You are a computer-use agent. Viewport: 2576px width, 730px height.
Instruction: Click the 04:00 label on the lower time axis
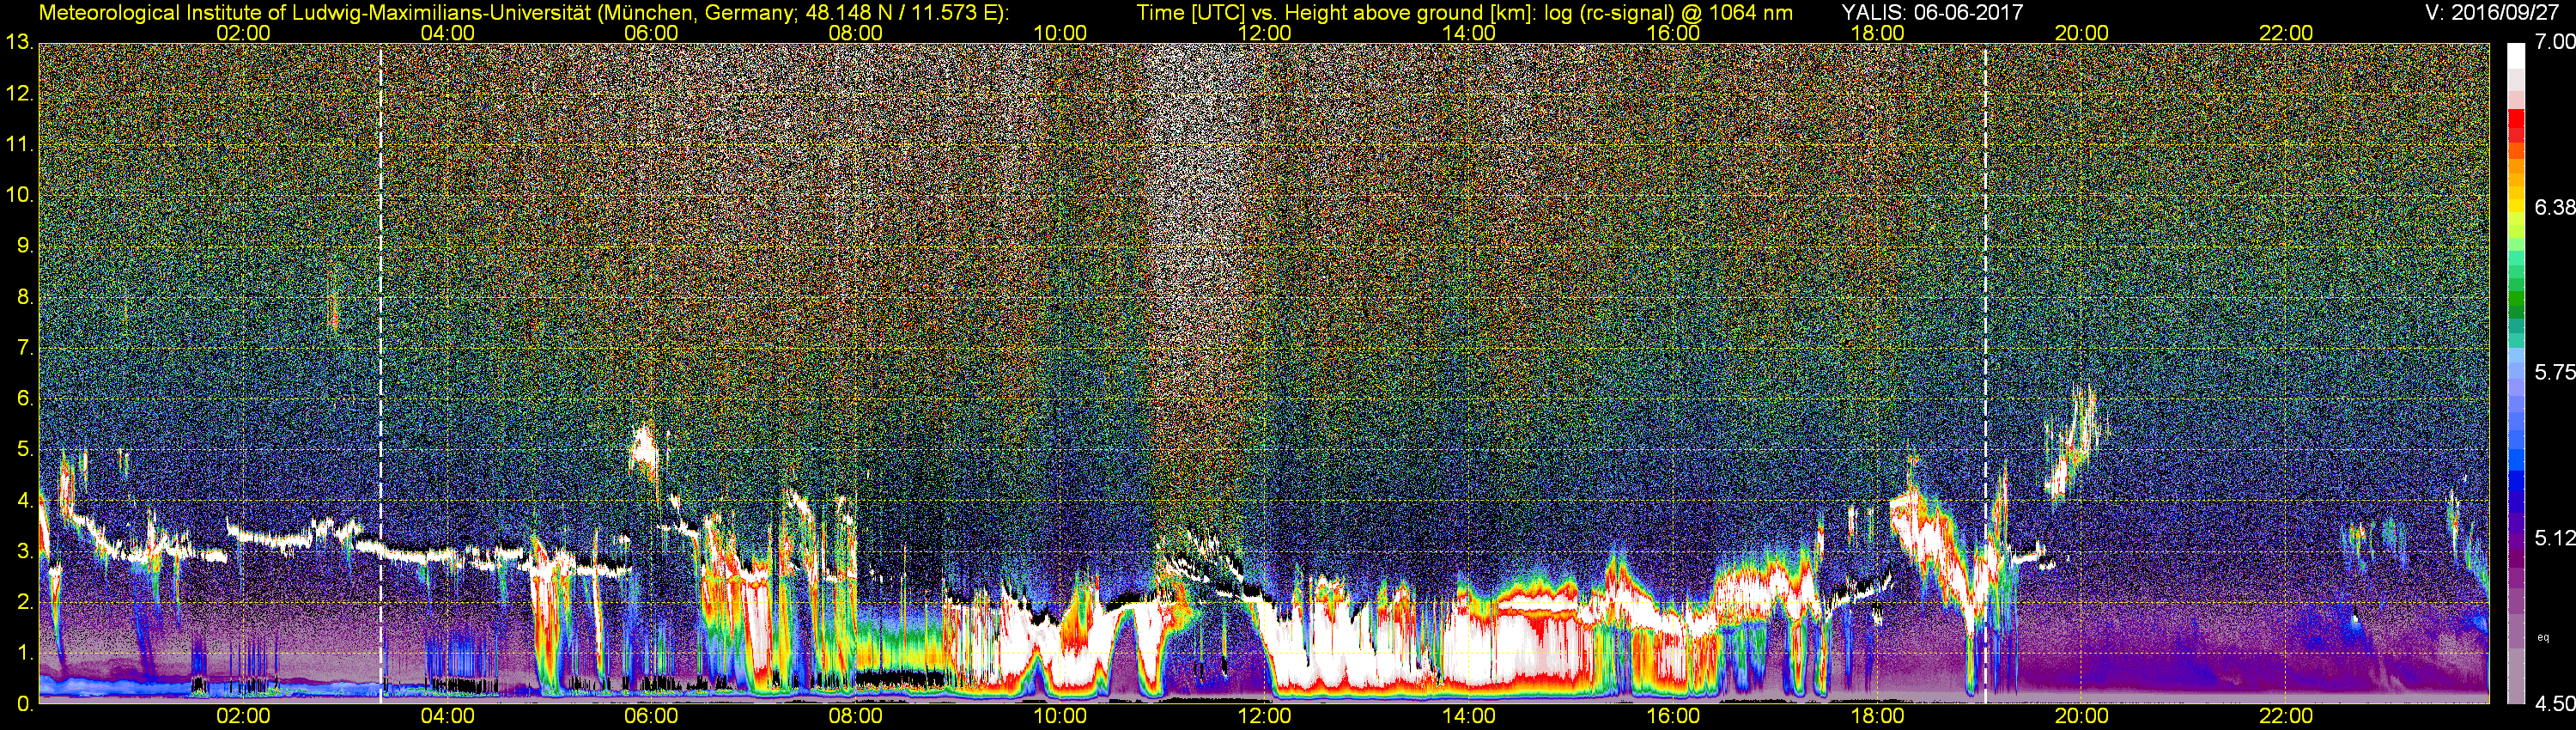[447, 717]
